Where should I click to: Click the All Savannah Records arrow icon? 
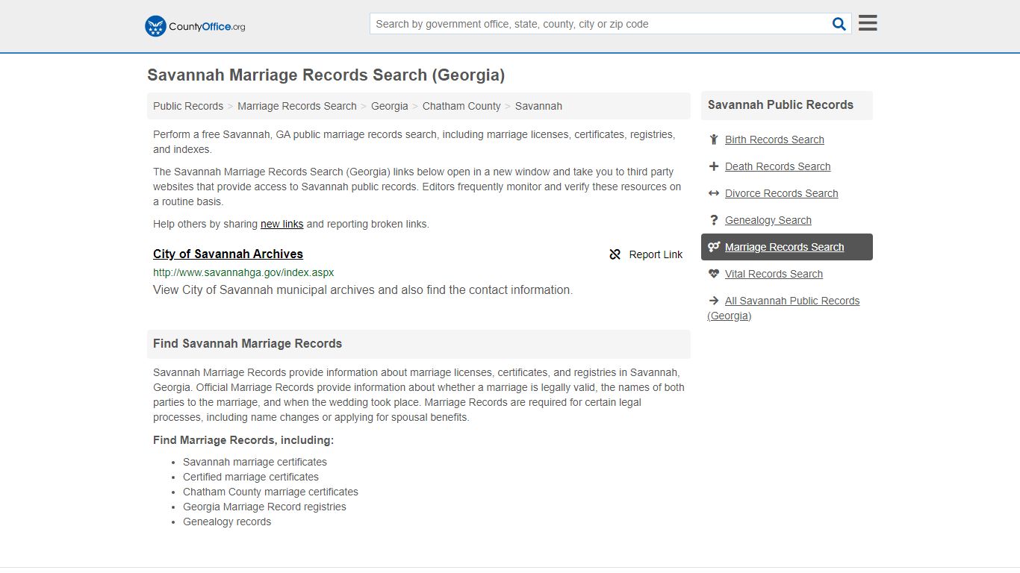point(714,301)
